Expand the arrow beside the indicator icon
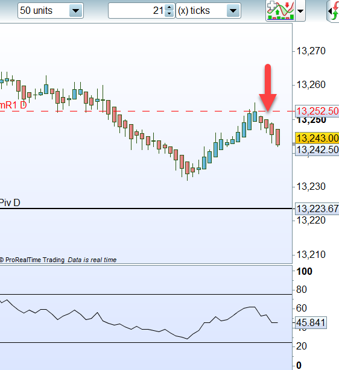This screenshot has height=370, width=339. pos(300,11)
